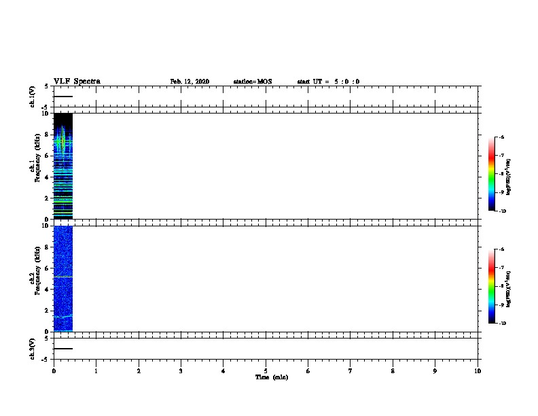Click the black trace in ch.3(V) panel
The width and height of the screenshot is (538, 416).
[x=63, y=349]
